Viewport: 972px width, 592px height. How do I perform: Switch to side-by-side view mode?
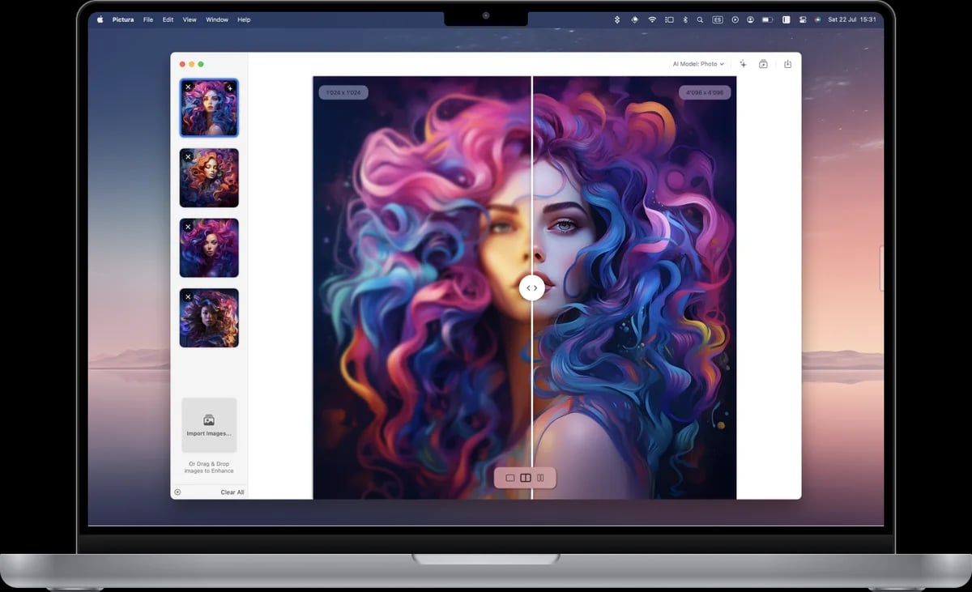540,478
